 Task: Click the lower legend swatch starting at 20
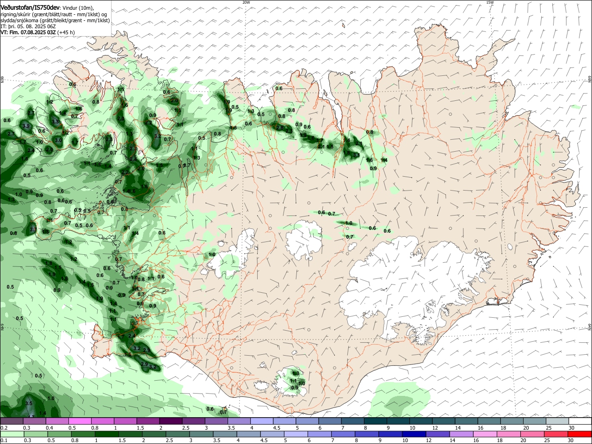click(x=533, y=434)
